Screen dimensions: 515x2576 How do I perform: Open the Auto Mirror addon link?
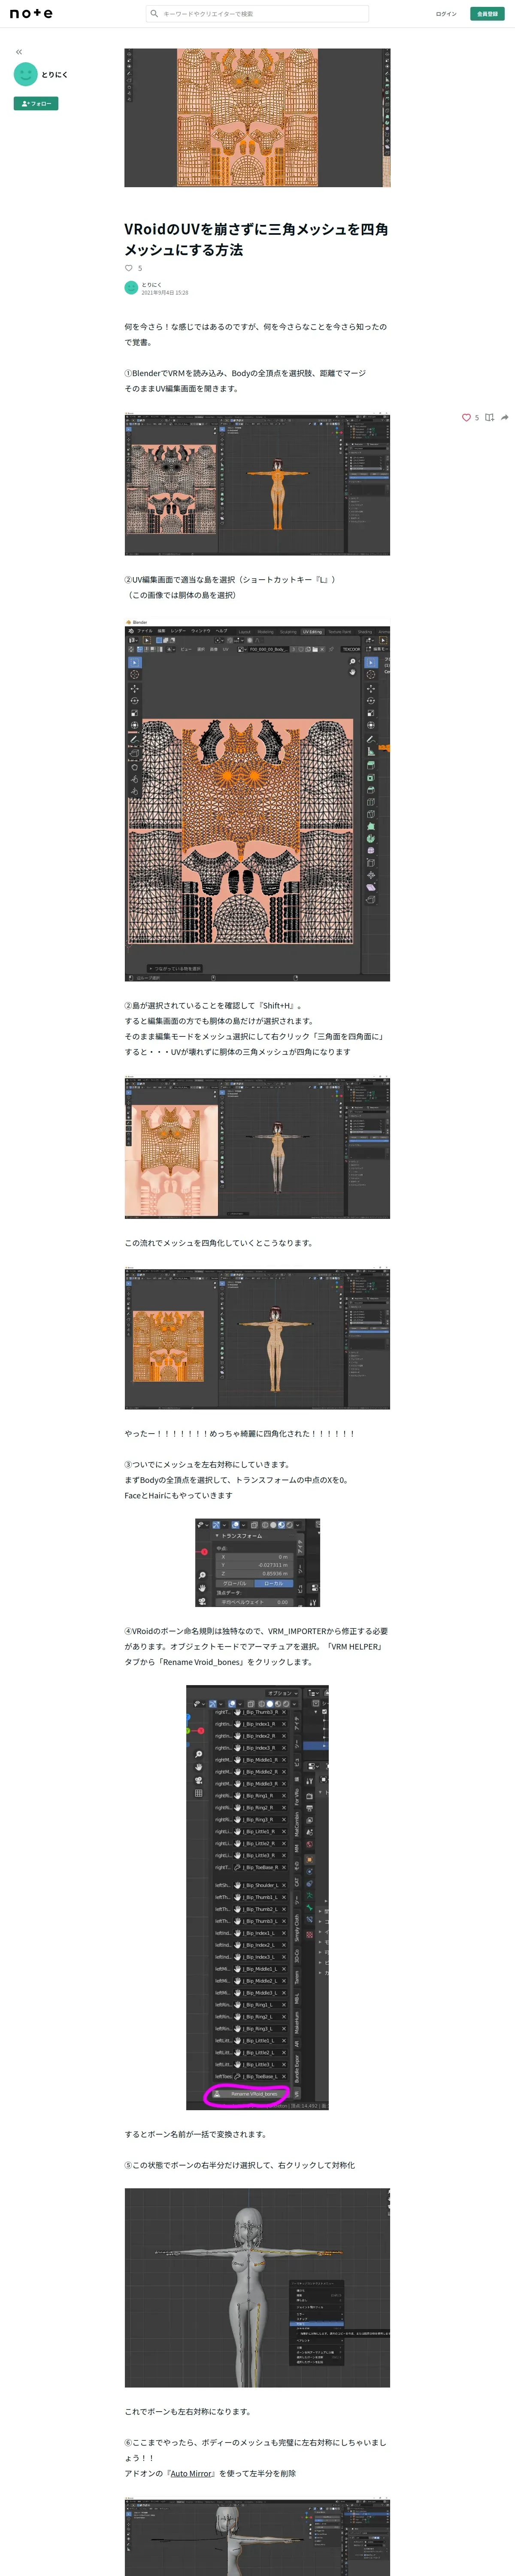191,2474
